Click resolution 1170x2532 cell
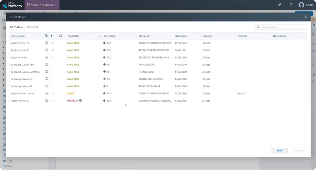Screen dimensions: 316x170 180,43
